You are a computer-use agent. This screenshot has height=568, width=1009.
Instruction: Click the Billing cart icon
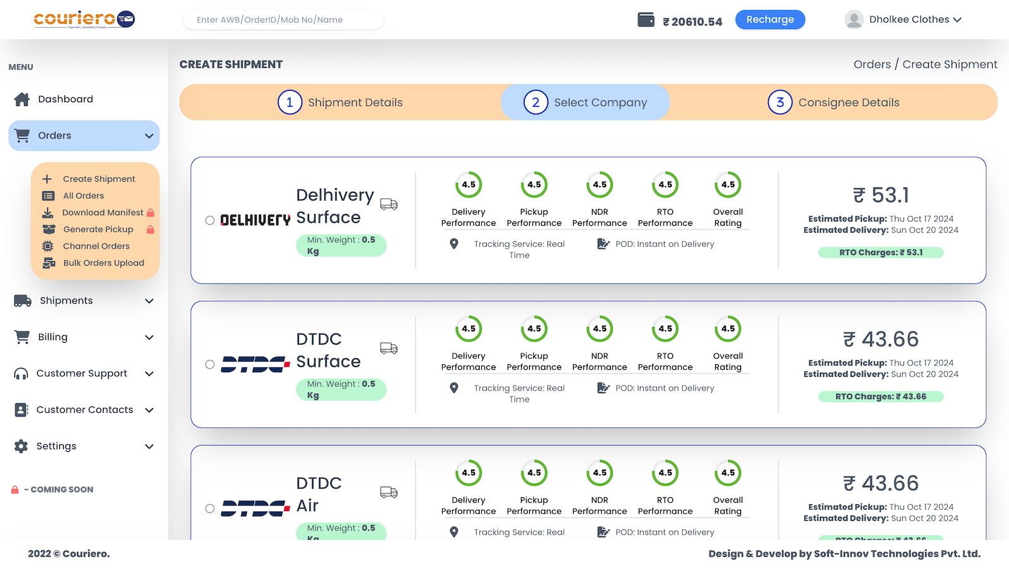pyautogui.click(x=22, y=337)
